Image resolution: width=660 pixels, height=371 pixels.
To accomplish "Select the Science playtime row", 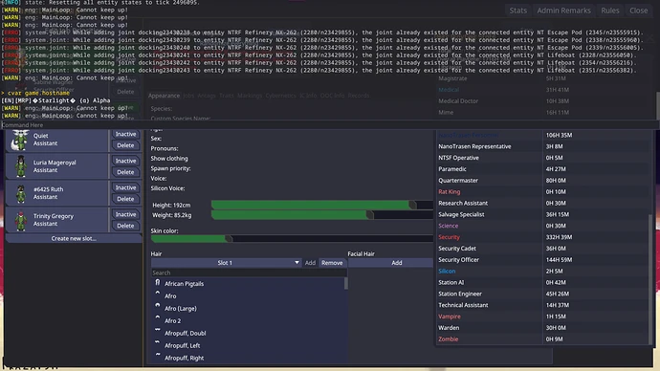I will pos(543,226).
